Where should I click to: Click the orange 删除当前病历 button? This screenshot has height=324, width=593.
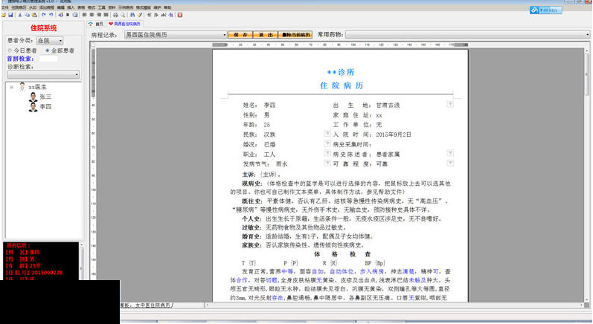(x=295, y=35)
